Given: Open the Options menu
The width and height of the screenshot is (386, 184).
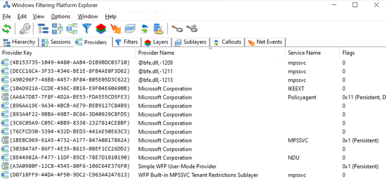Looking at the screenshot, I should click(x=61, y=17).
